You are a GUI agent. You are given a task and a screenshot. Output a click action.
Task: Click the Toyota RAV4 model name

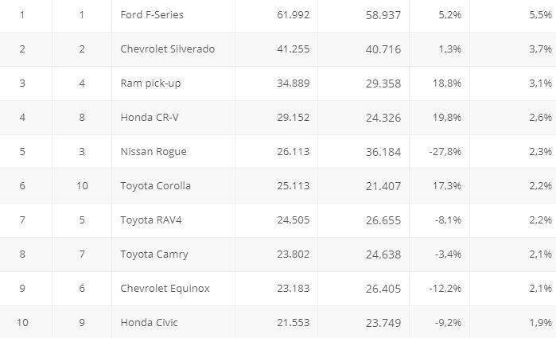(x=150, y=220)
